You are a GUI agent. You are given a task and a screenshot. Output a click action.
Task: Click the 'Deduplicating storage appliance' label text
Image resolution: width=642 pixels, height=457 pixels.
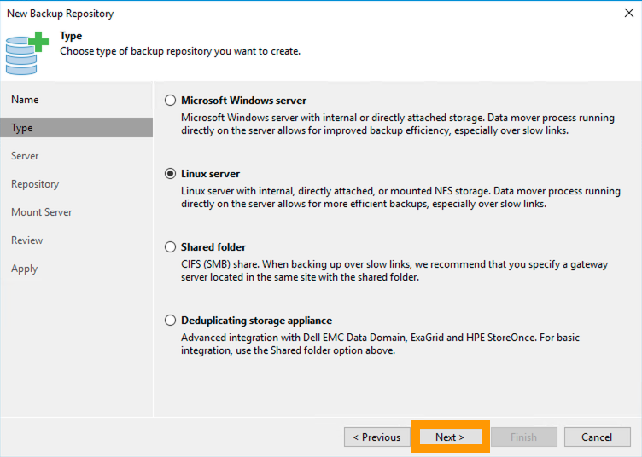(x=257, y=321)
